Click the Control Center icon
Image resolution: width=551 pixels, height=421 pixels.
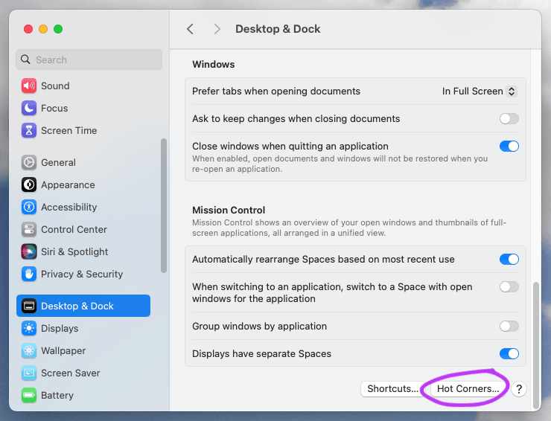pos(29,230)
